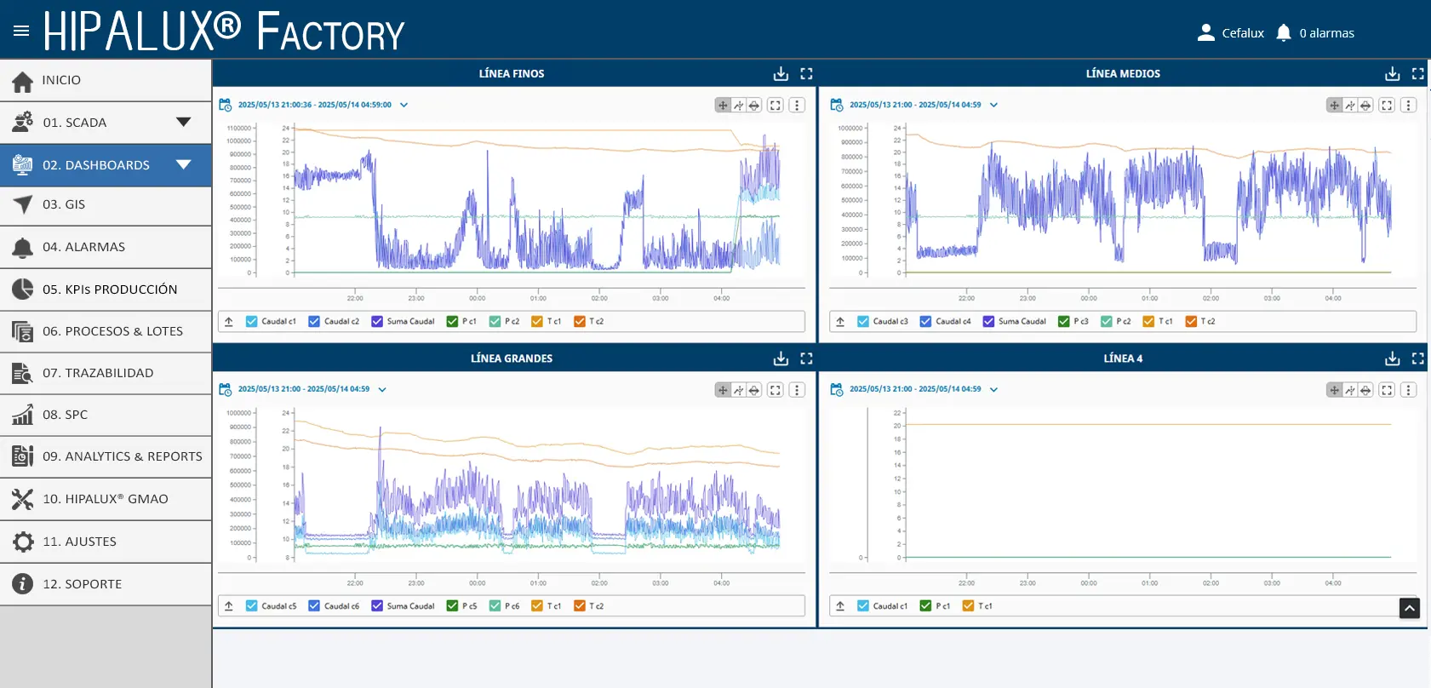Expand LÍNEA MEDIOS panel to fullscreen
The image size is (1431, 688).
click(x=1417, y=74)
